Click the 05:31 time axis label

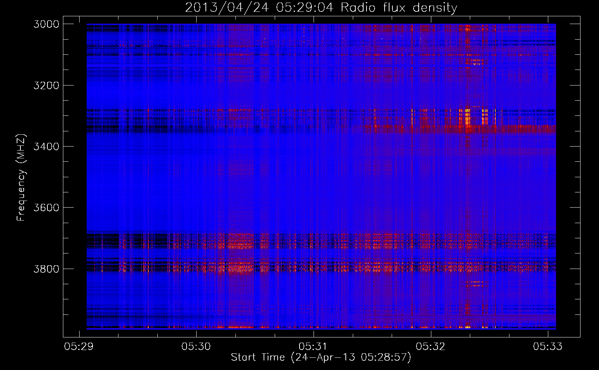(x=313, y=346)
